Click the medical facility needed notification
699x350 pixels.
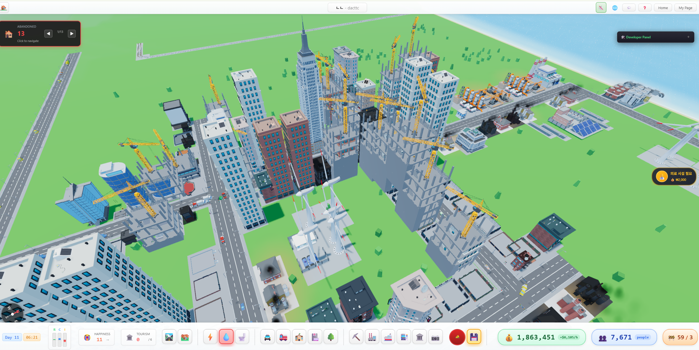[x=674, y=177]
